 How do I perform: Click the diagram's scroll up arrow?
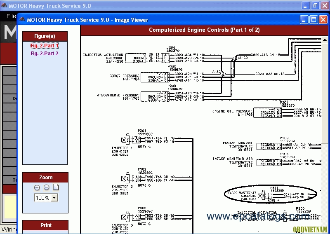325,40
